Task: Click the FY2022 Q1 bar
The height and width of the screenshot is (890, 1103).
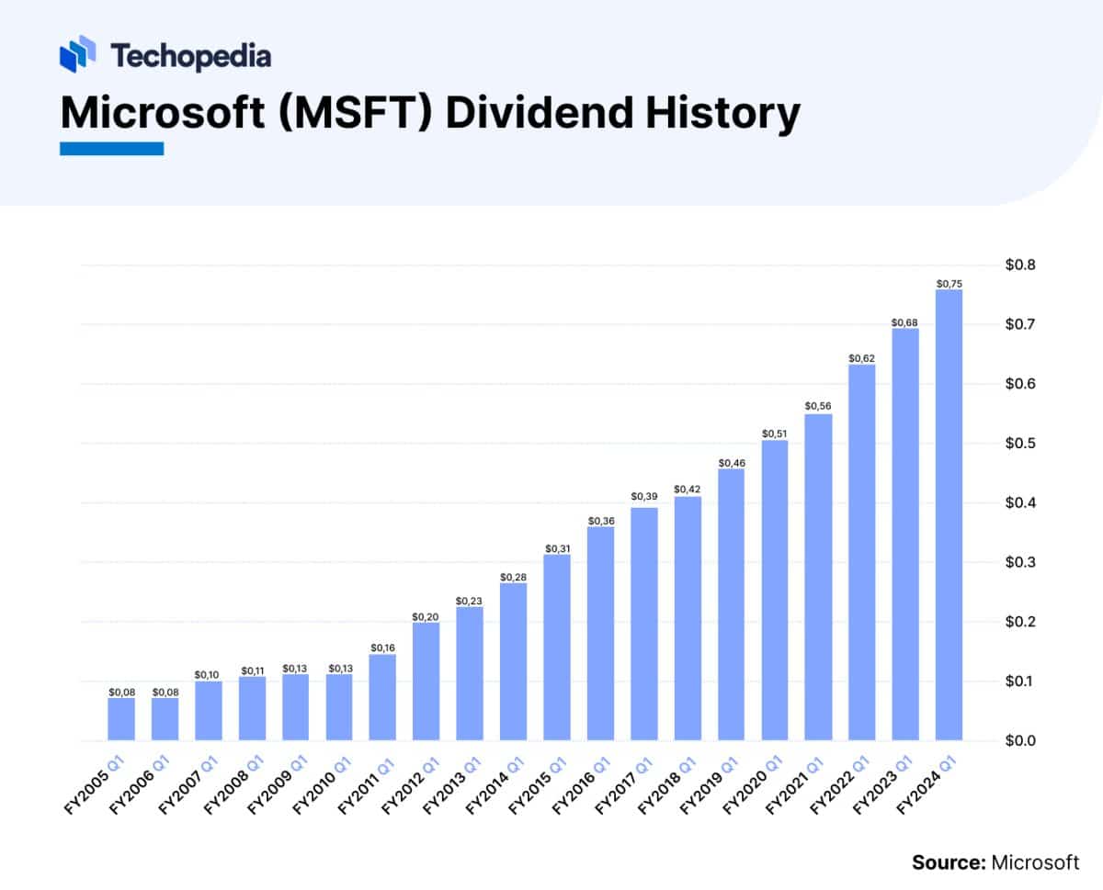Action: (861, 551)
